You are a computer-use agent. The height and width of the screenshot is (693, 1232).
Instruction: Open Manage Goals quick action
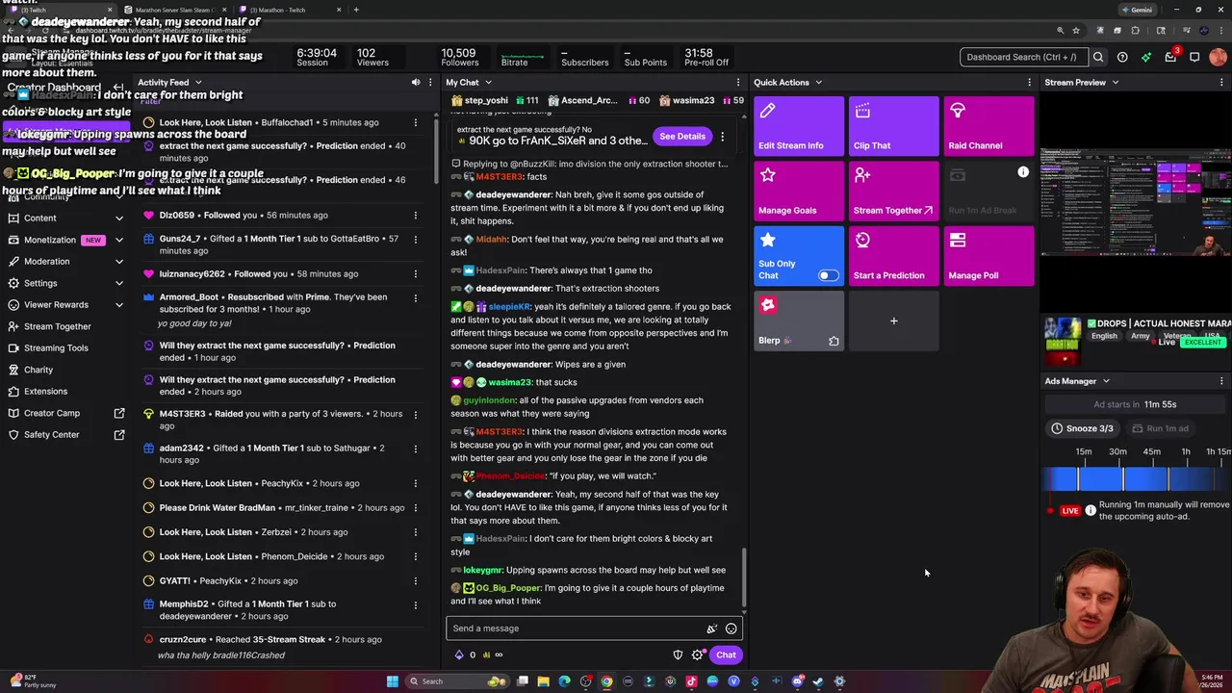point(799,191)
